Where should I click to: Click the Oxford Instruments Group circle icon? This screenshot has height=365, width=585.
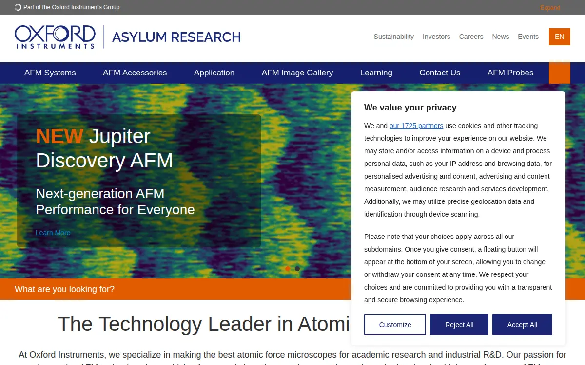(18, 7)
